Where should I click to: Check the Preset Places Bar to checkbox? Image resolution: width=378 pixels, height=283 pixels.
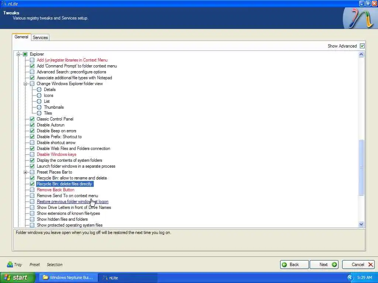click(x=32, y=172)
